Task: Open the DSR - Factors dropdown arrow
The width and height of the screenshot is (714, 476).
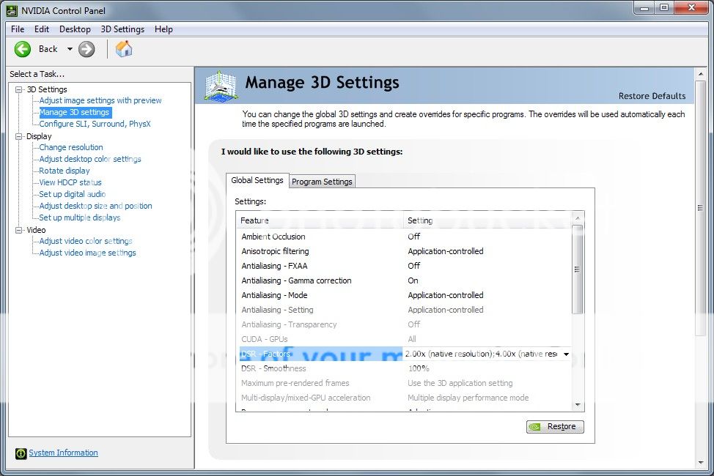Action: point(566,354)
